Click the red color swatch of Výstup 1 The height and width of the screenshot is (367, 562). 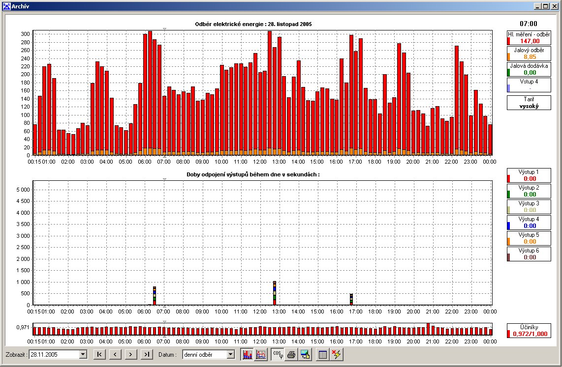508,178
